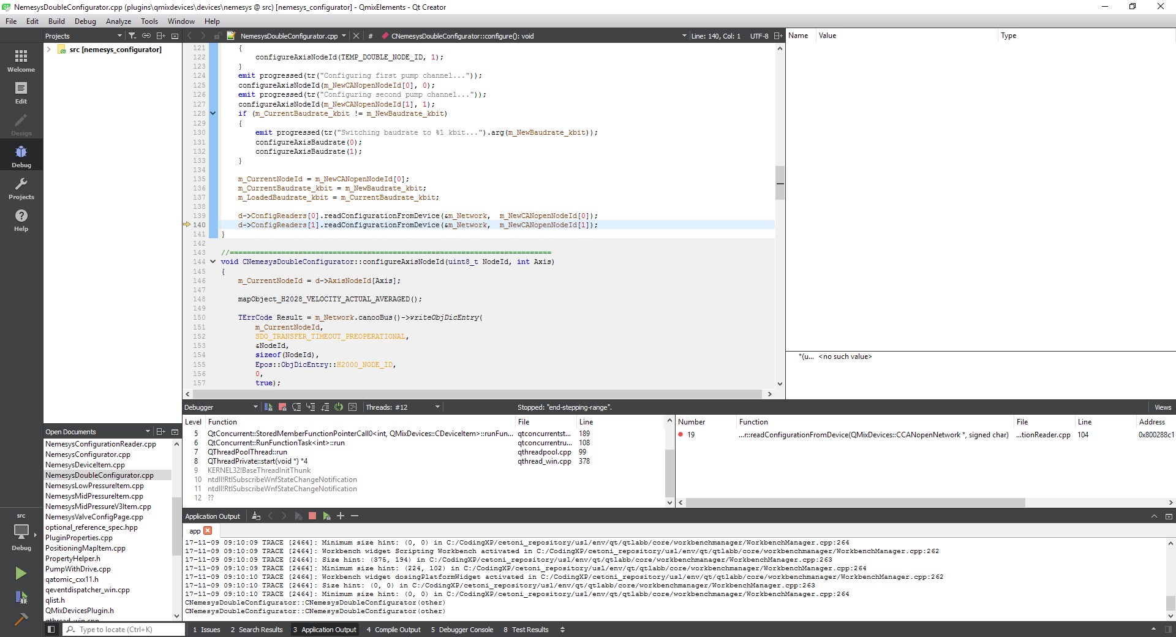Click Step Out in the Debugger toolbar
The width and height of the screenshot is (1176, 637).
point(325,407)
